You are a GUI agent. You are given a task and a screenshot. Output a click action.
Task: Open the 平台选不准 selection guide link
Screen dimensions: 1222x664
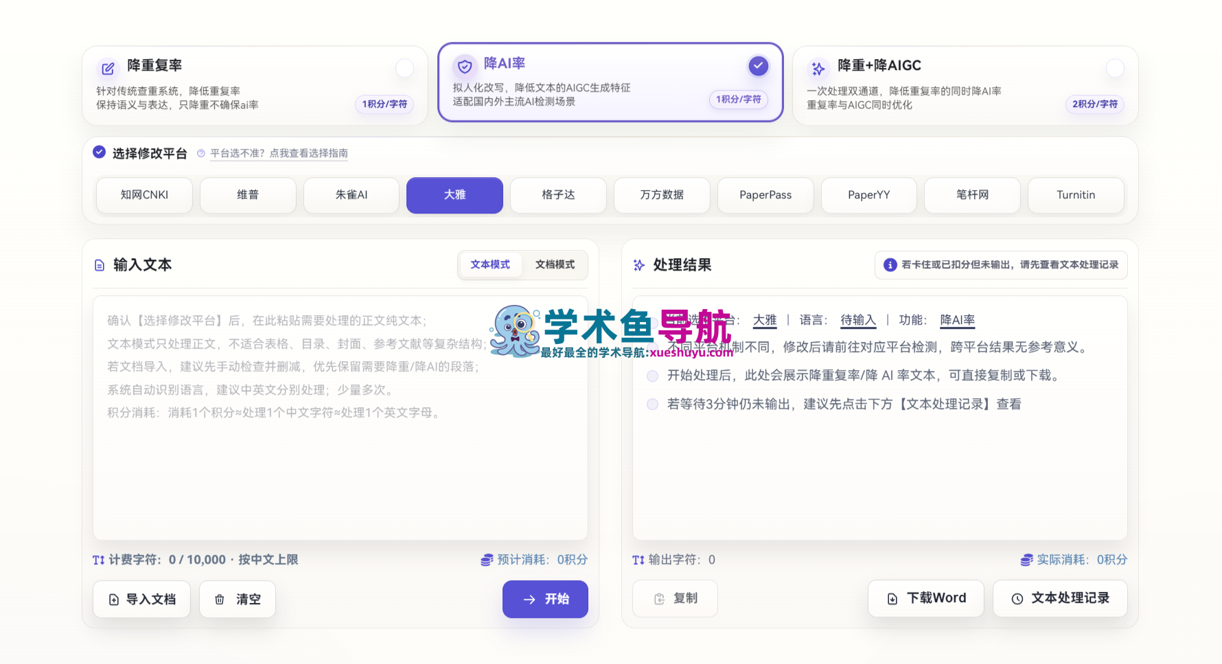pyautogui.click(x=279, y=153)
